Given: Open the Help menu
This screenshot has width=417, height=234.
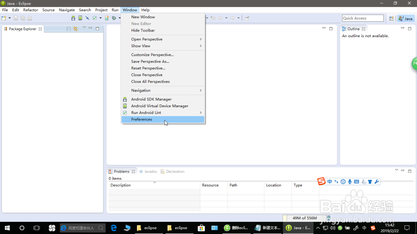Looking at the screenshot, I should coord(145,10).
